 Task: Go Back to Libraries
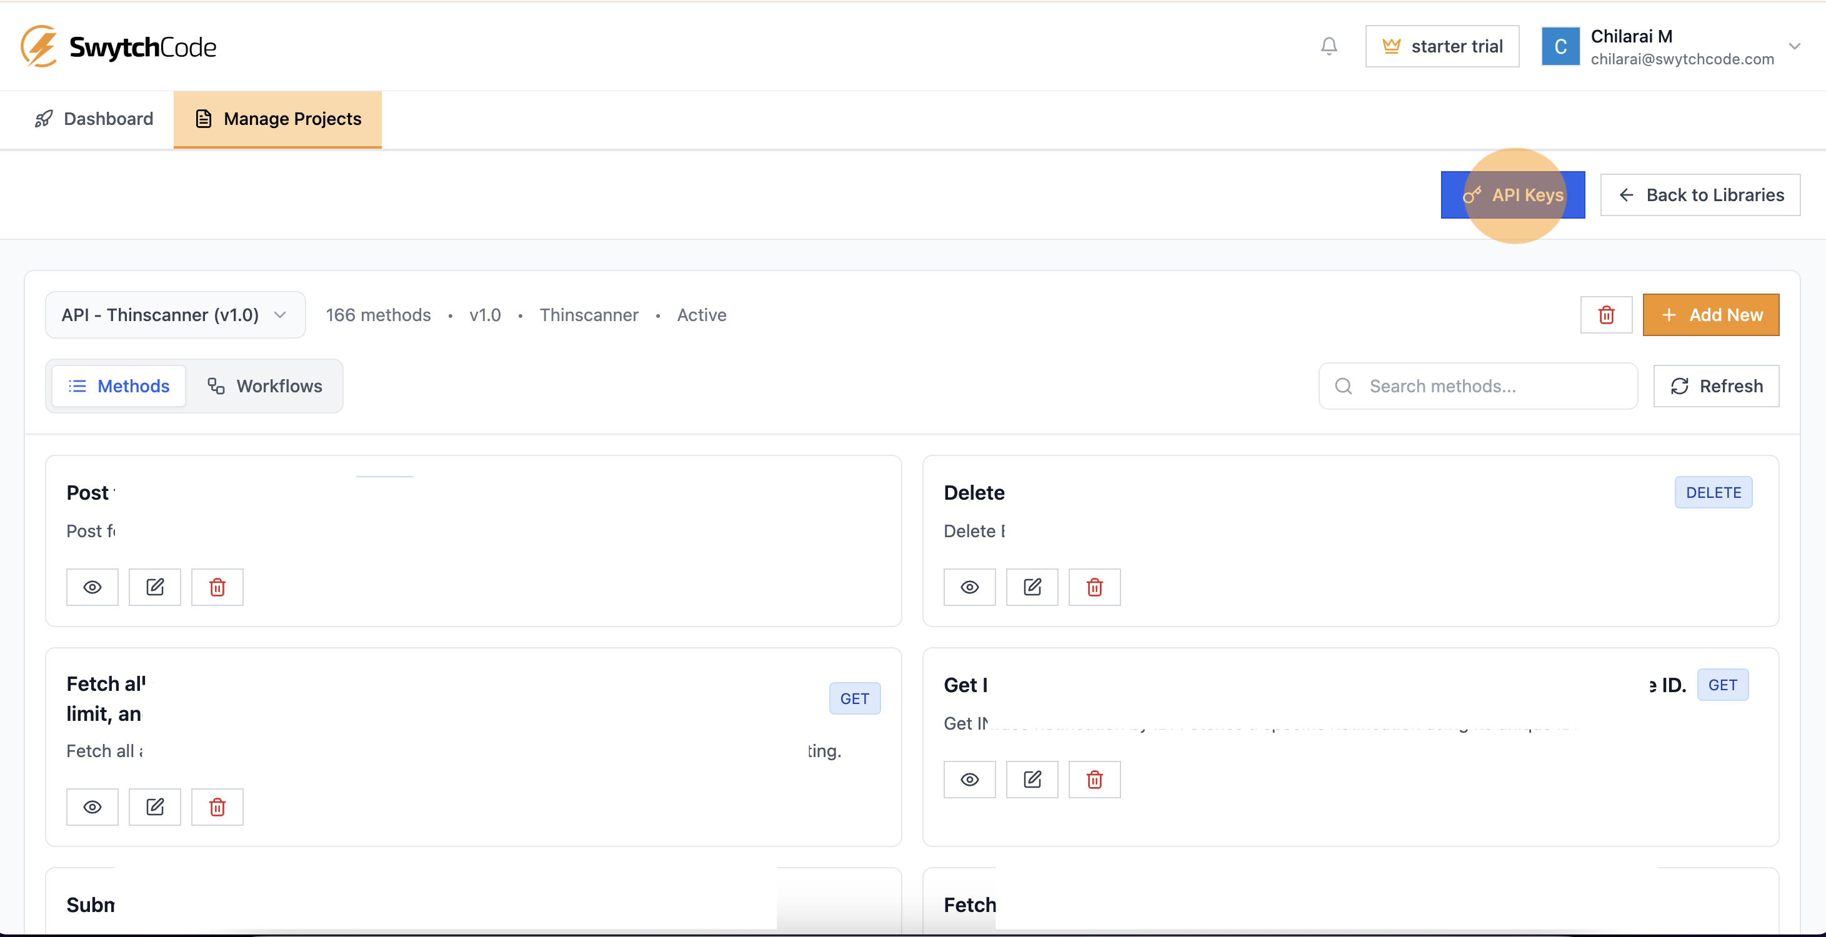tap(1700, 195)
